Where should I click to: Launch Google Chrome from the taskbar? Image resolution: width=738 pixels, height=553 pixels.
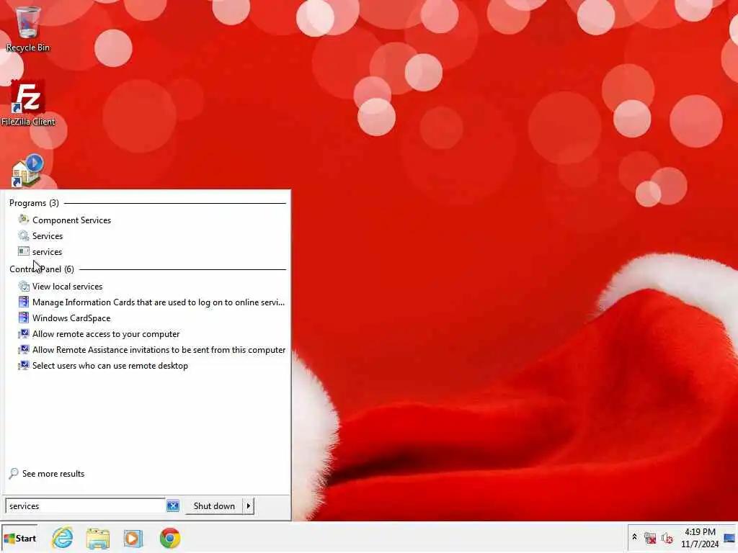click(x=170, y=539)
